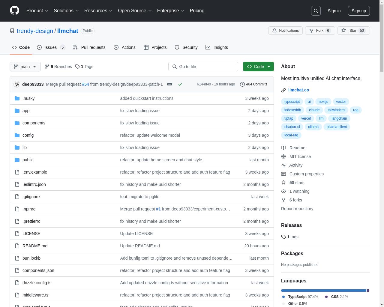This screenshot has width=384, height=307.
Task: Click the star icon beside 50 stars
Action: pos(283,183)
